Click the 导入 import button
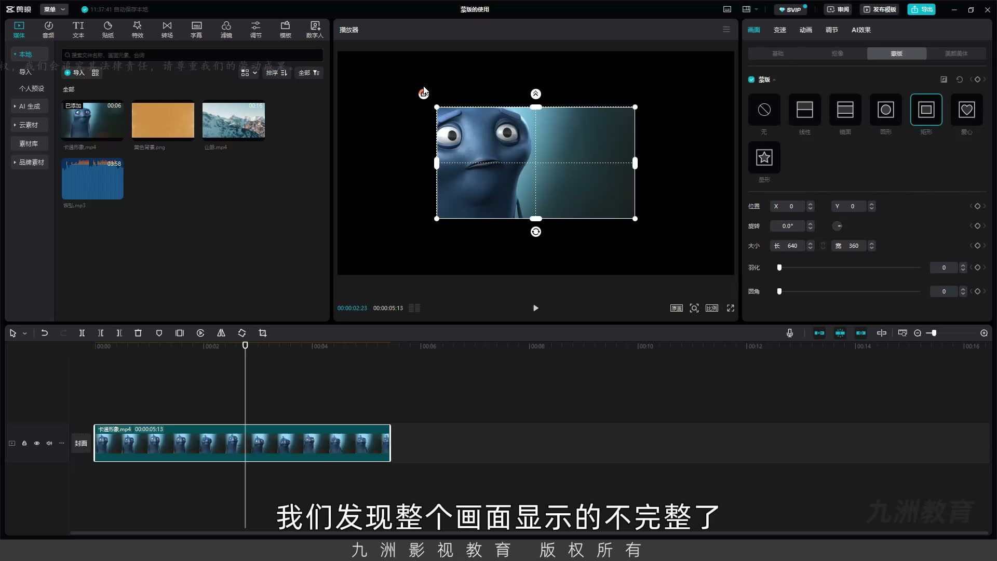 point(74,73)
